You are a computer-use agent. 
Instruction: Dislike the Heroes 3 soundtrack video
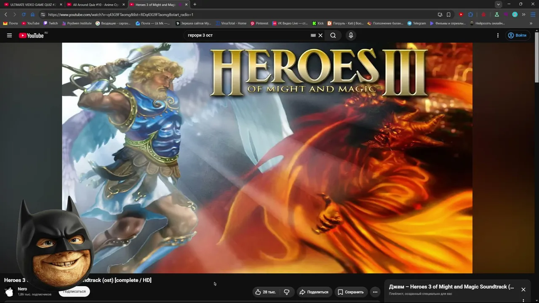click(x=287, y=292)
